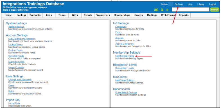Open the Web Forms tab
Image resolution: width=221 pixels, height=108 pixels.
(x=168, y=15)
